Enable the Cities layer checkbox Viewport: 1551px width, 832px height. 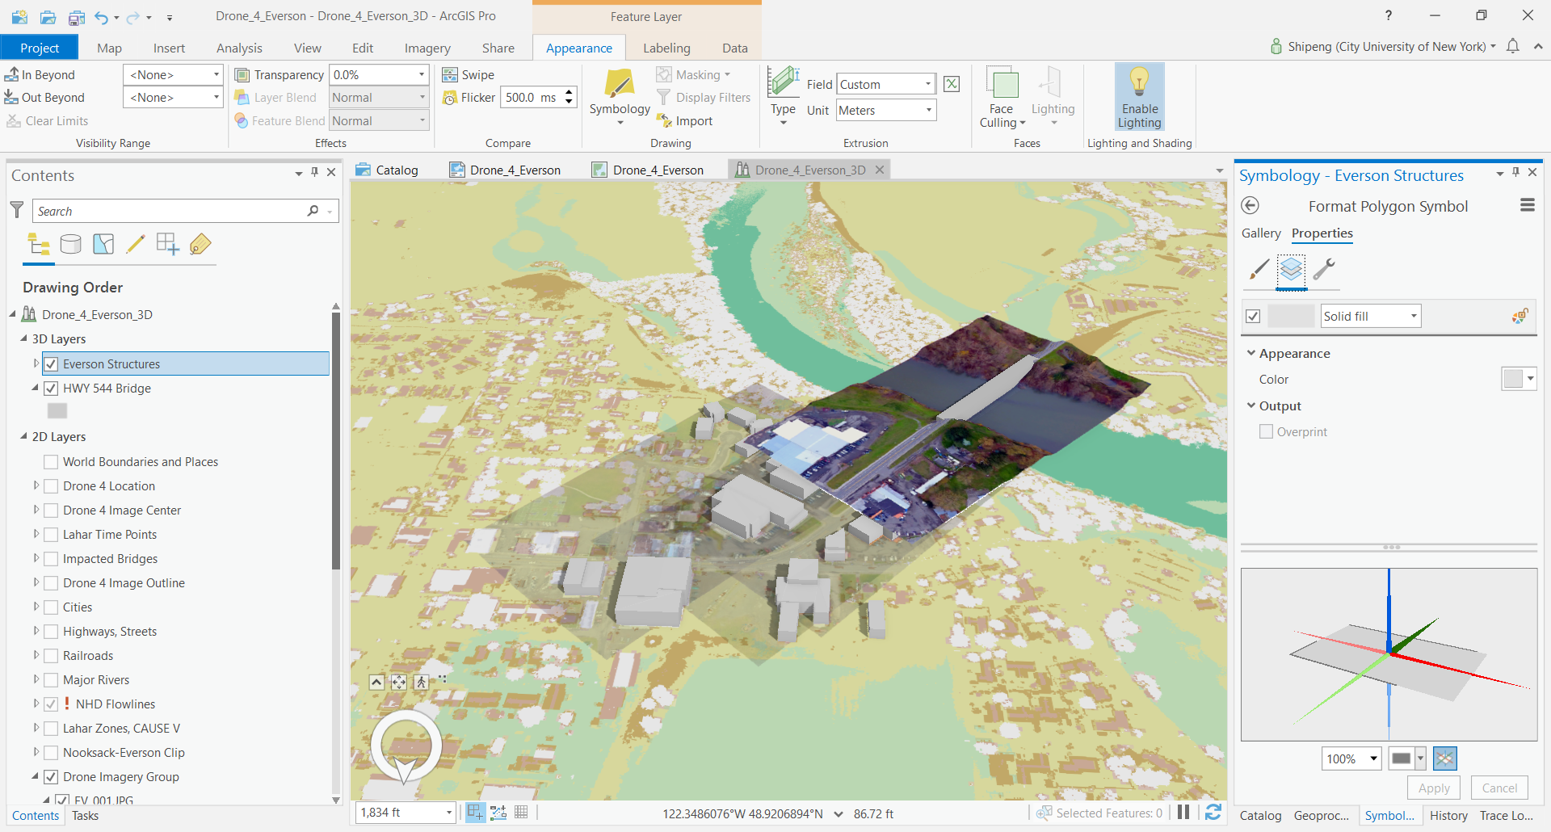[51, 607]
